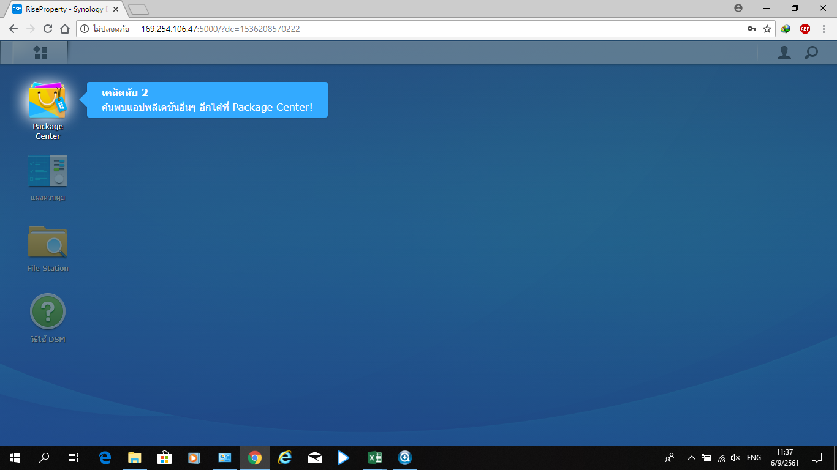Toggle the ENG input language indicator
This screenshot has width=837, height=470.
pyautogui.click(x=754, y=457)
